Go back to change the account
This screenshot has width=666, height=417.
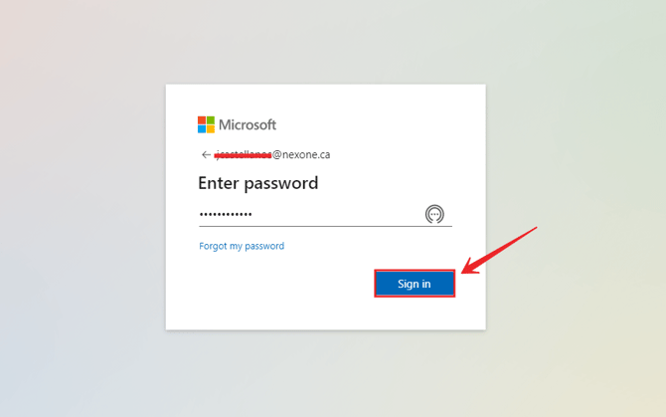205,155
